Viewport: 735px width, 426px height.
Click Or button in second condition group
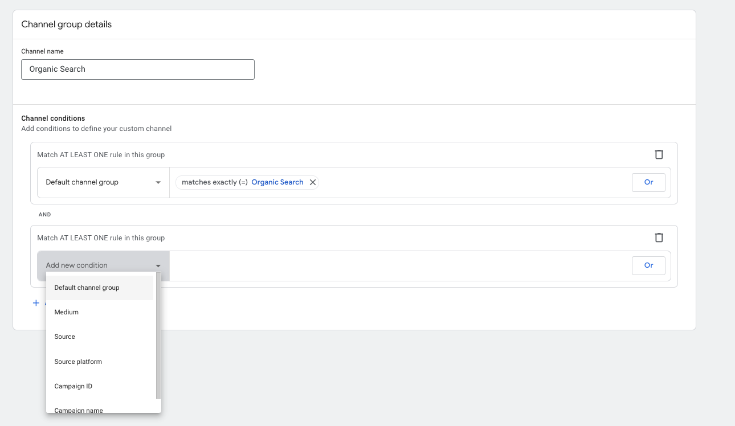click(648, 265)
